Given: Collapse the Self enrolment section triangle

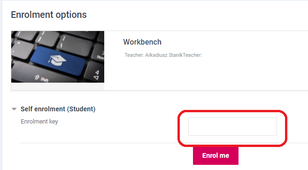Looking at the screenshot, I should point(14,109).
